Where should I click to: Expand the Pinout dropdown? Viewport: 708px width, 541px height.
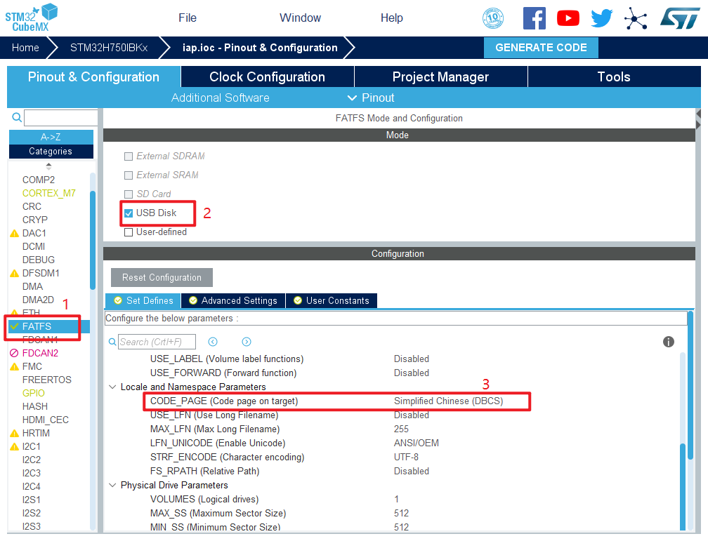click(370, 98)
